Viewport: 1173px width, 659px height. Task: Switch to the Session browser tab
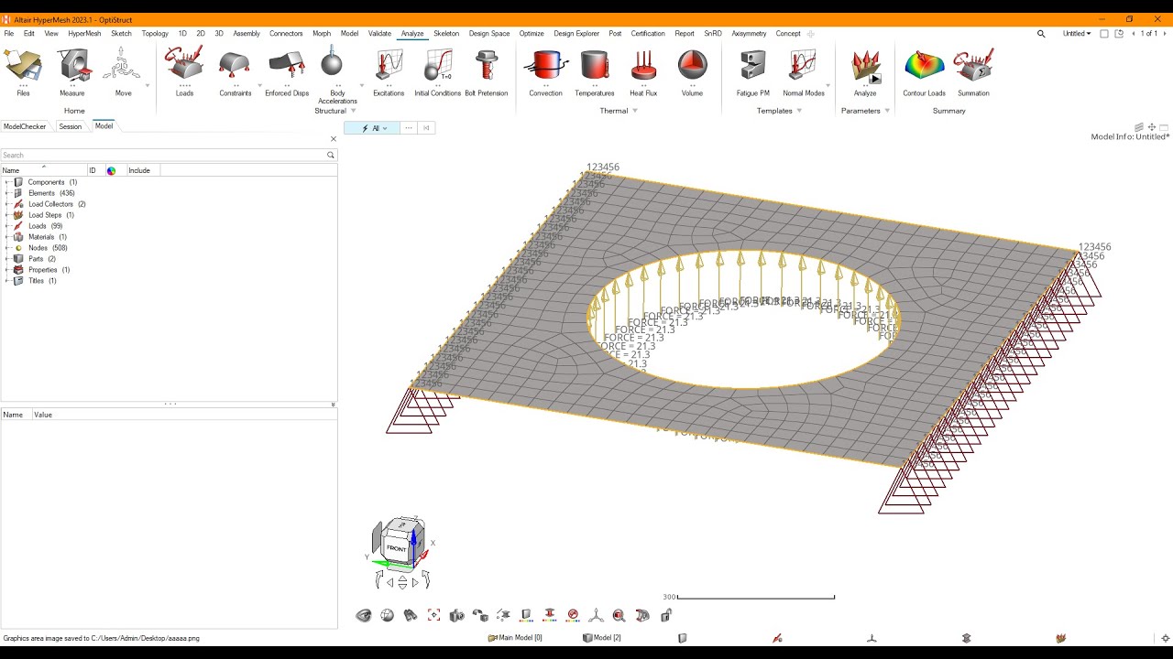[71, 126]
